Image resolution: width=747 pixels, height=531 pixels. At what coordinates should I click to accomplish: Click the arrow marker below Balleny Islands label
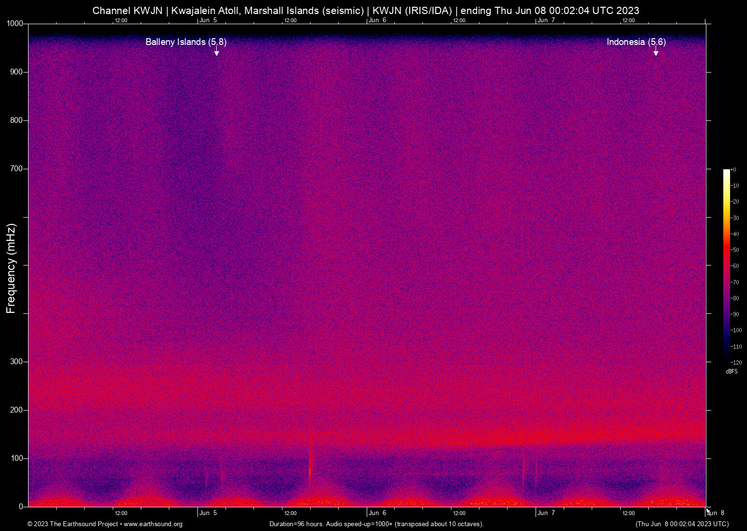217,53
